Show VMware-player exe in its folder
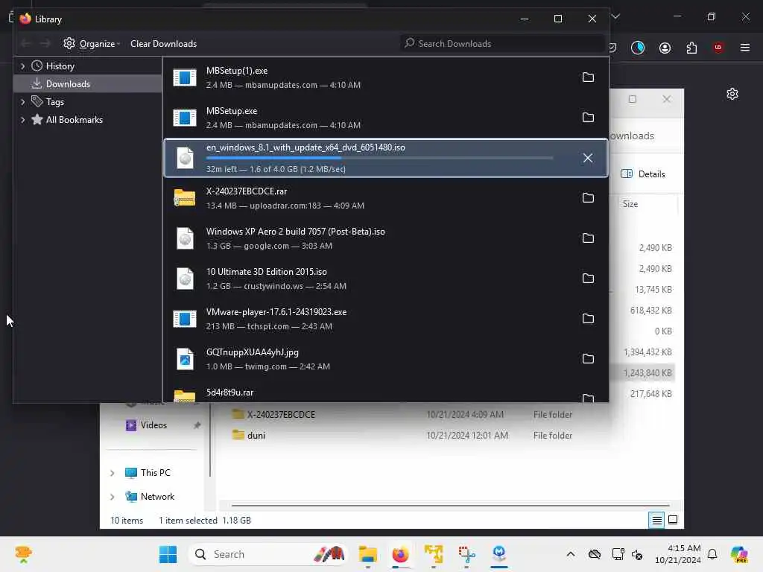 click(x=588, y=319)
